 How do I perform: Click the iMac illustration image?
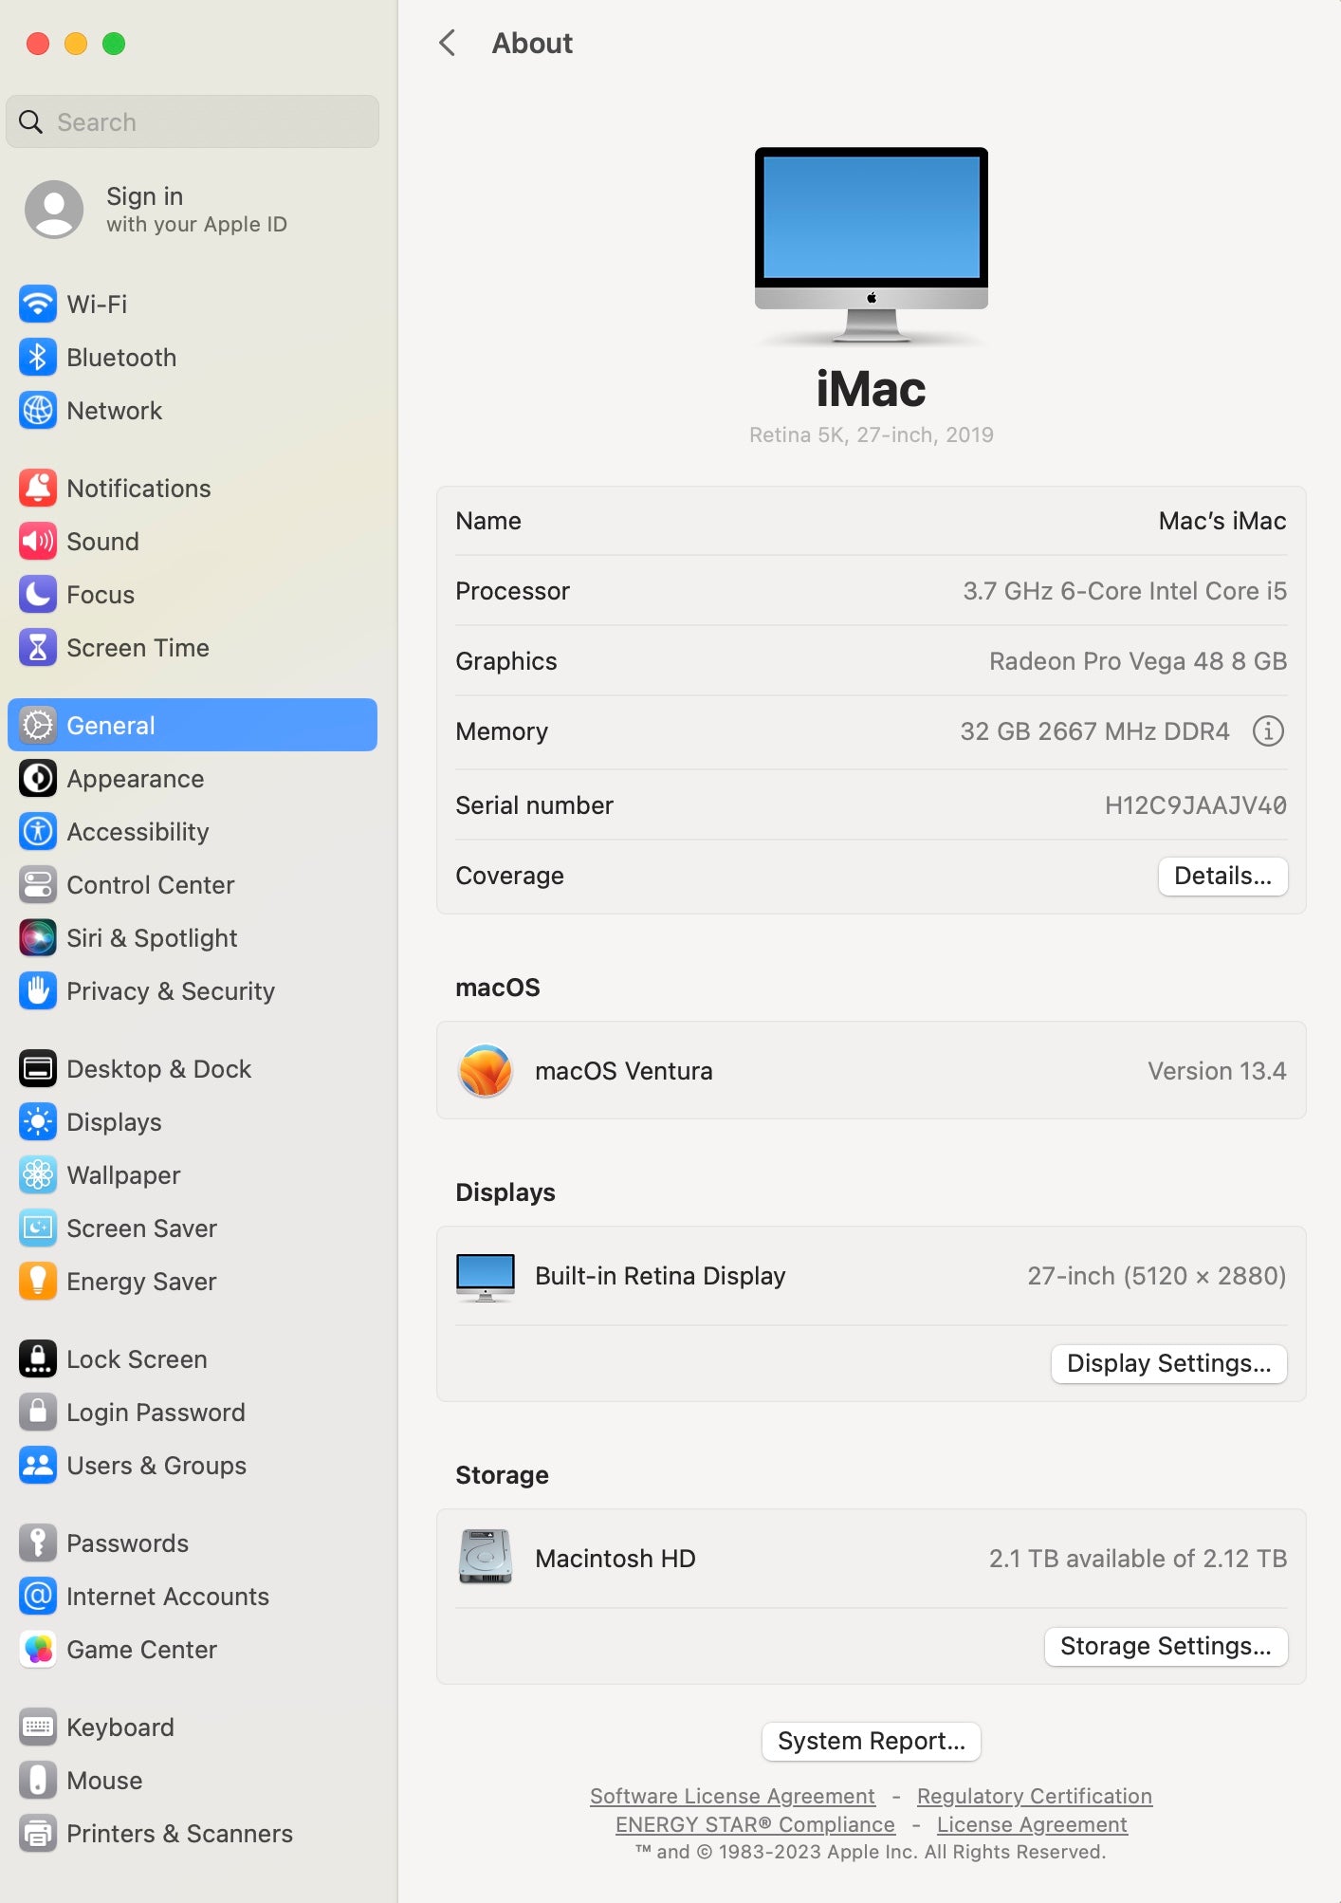pos(871,245)
